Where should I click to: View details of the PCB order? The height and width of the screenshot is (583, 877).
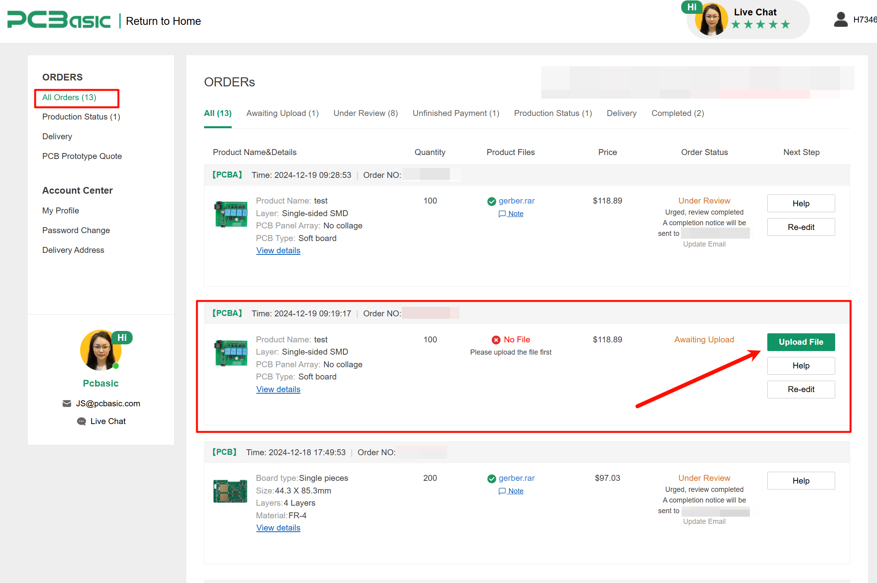(x=278, y=528)
